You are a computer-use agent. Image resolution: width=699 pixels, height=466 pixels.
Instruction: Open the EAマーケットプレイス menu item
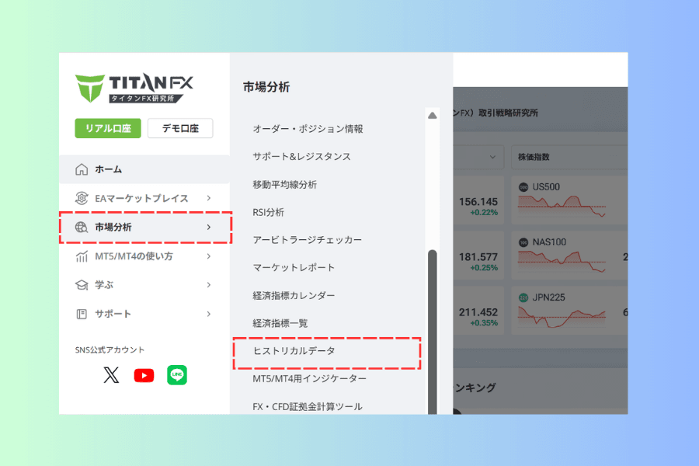[x=144, y=198]
